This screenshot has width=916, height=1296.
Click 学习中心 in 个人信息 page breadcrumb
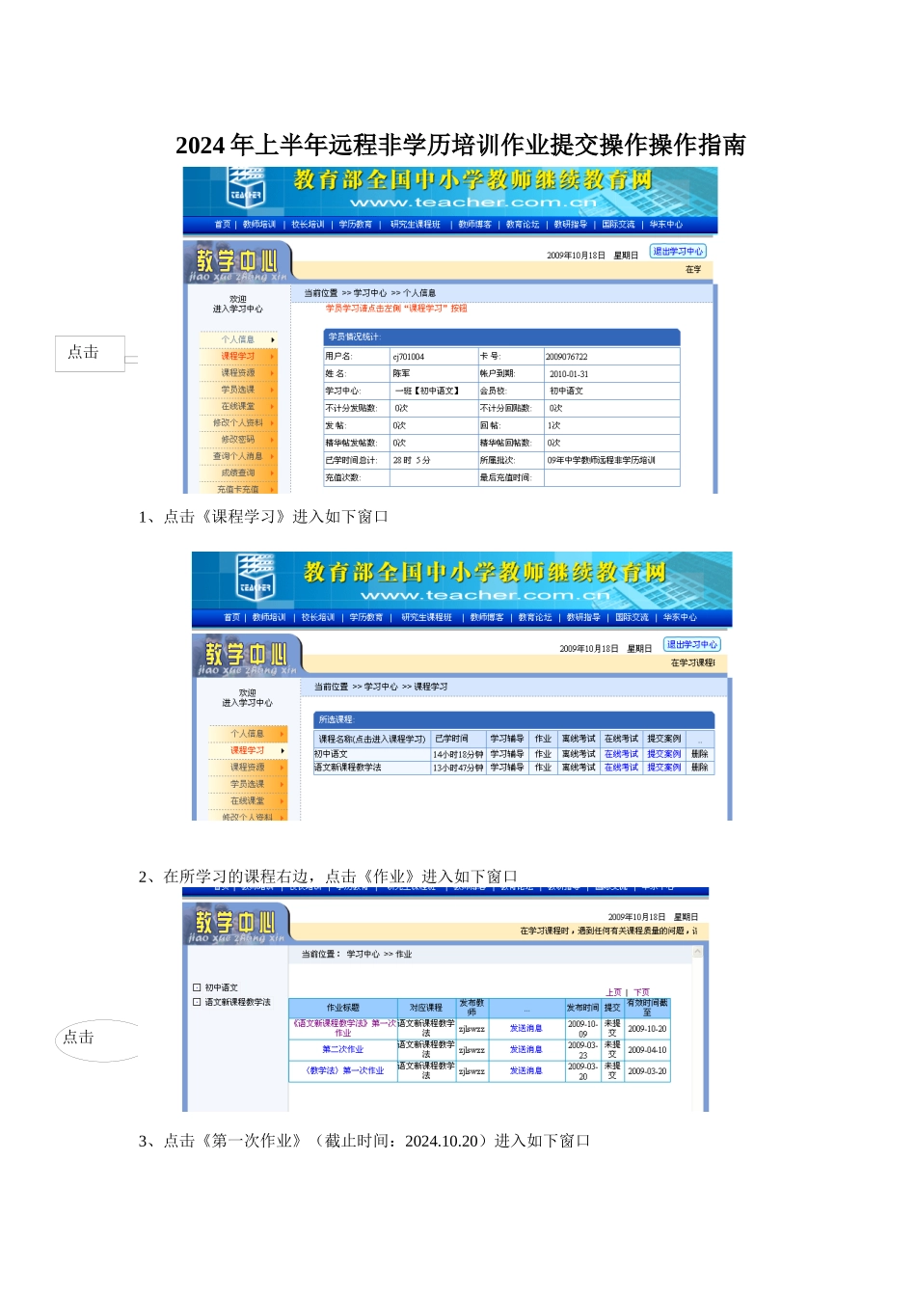pos(370,293)
